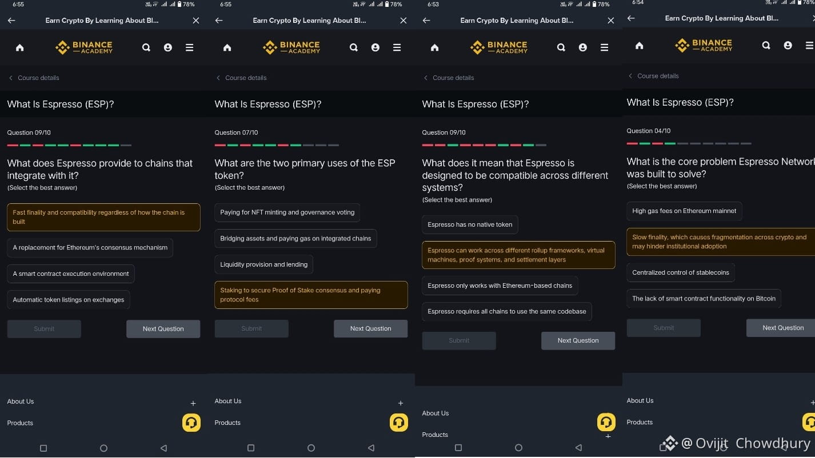
Task: Open support chat on the Question 07/10 screen
Action: click(x=399, y=423)
